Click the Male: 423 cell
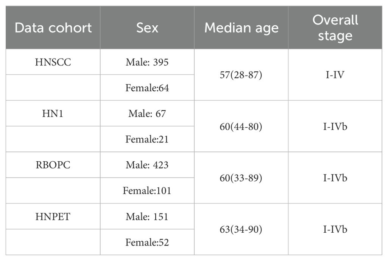 [x=147, y=165]
